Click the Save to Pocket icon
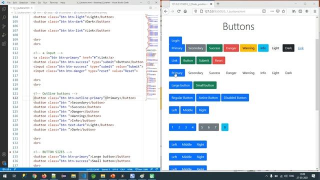Screen dimensions: 320x180 click(x=278, y=11)
